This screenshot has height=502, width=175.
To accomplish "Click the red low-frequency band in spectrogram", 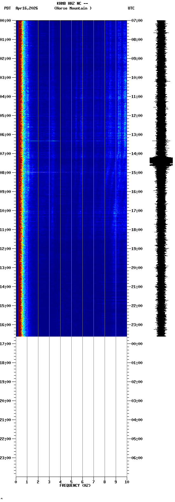I will point(20,178).
